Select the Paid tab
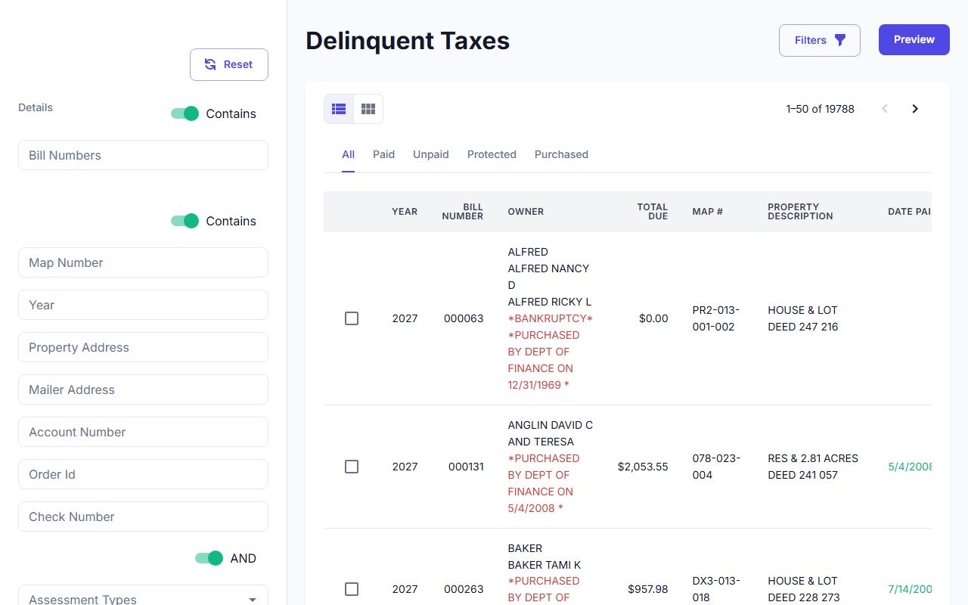968x605 pixels. point(384,154)
